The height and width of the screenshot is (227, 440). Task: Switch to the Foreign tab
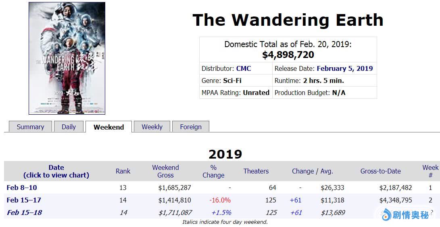(191, 127)
